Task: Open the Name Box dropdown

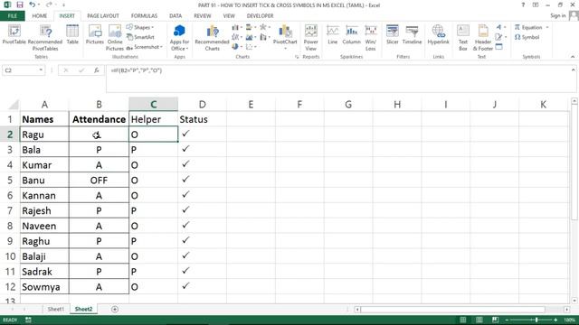Action: click(41, 70)
